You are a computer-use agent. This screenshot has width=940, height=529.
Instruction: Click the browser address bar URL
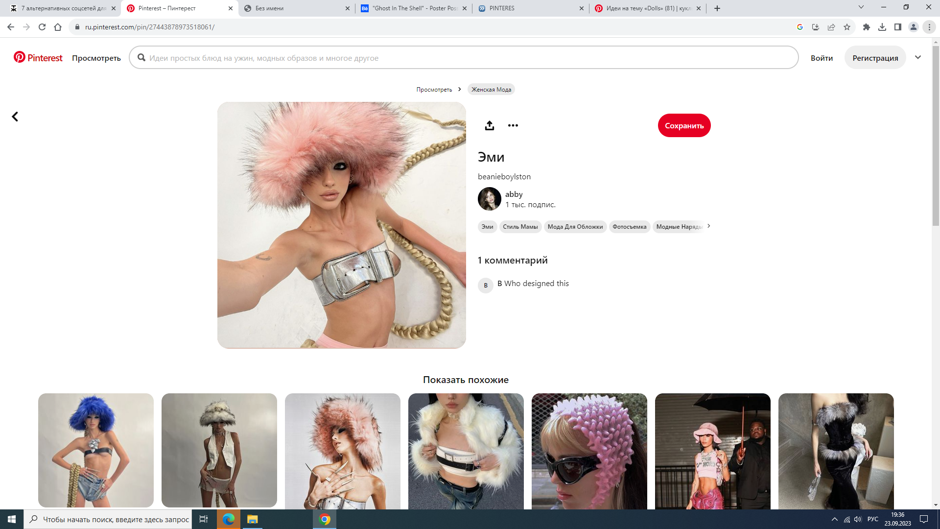click(150, 27)
